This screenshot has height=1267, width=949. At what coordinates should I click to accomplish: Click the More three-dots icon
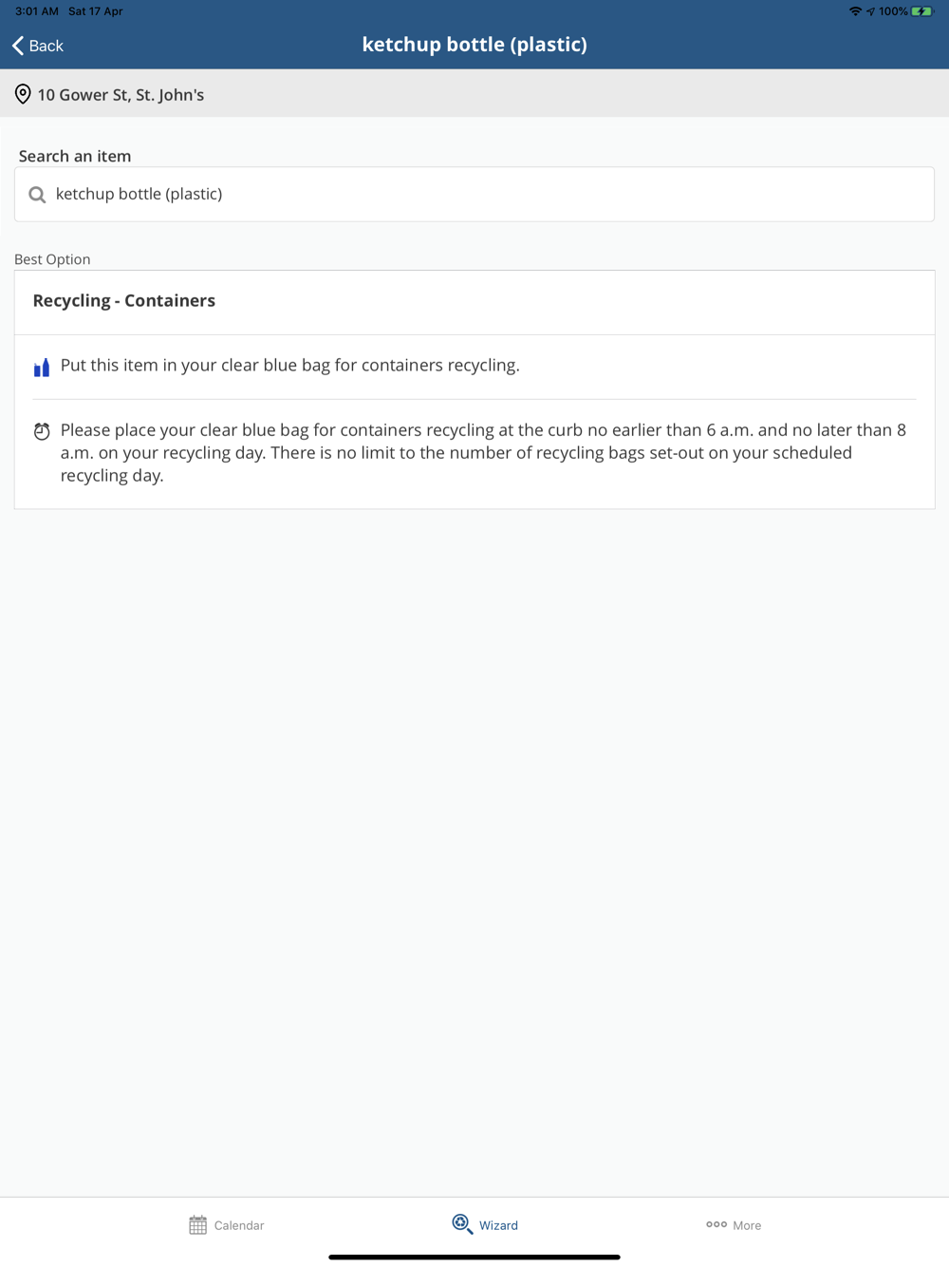click(716, 1224)
